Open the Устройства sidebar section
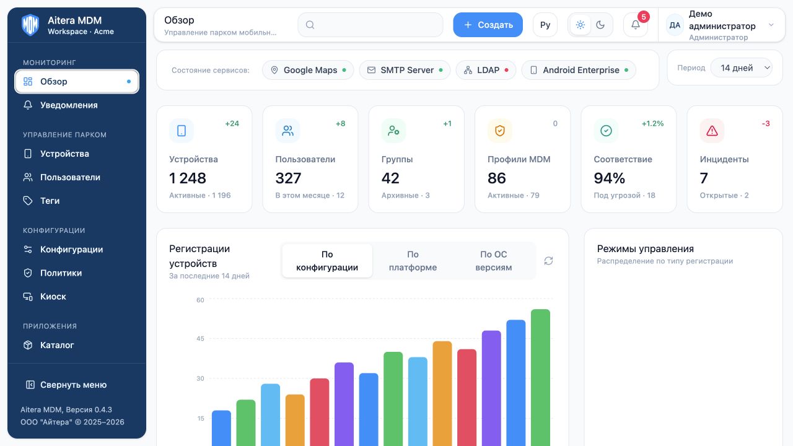 [x=77, y=154]
